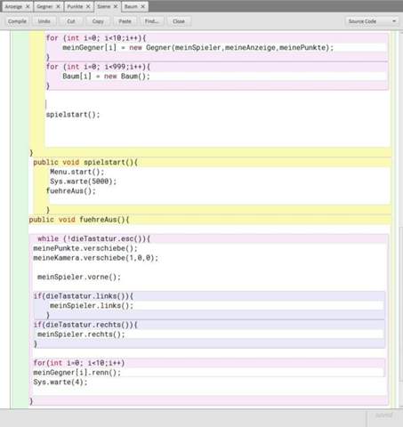
Task: Click the 'meinePunkte.verschiebe();' line
Action: click(x=85, y=248)
